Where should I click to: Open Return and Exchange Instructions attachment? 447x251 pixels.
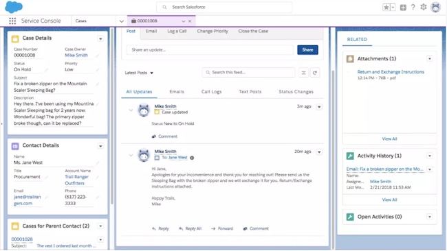click(391, 72)
